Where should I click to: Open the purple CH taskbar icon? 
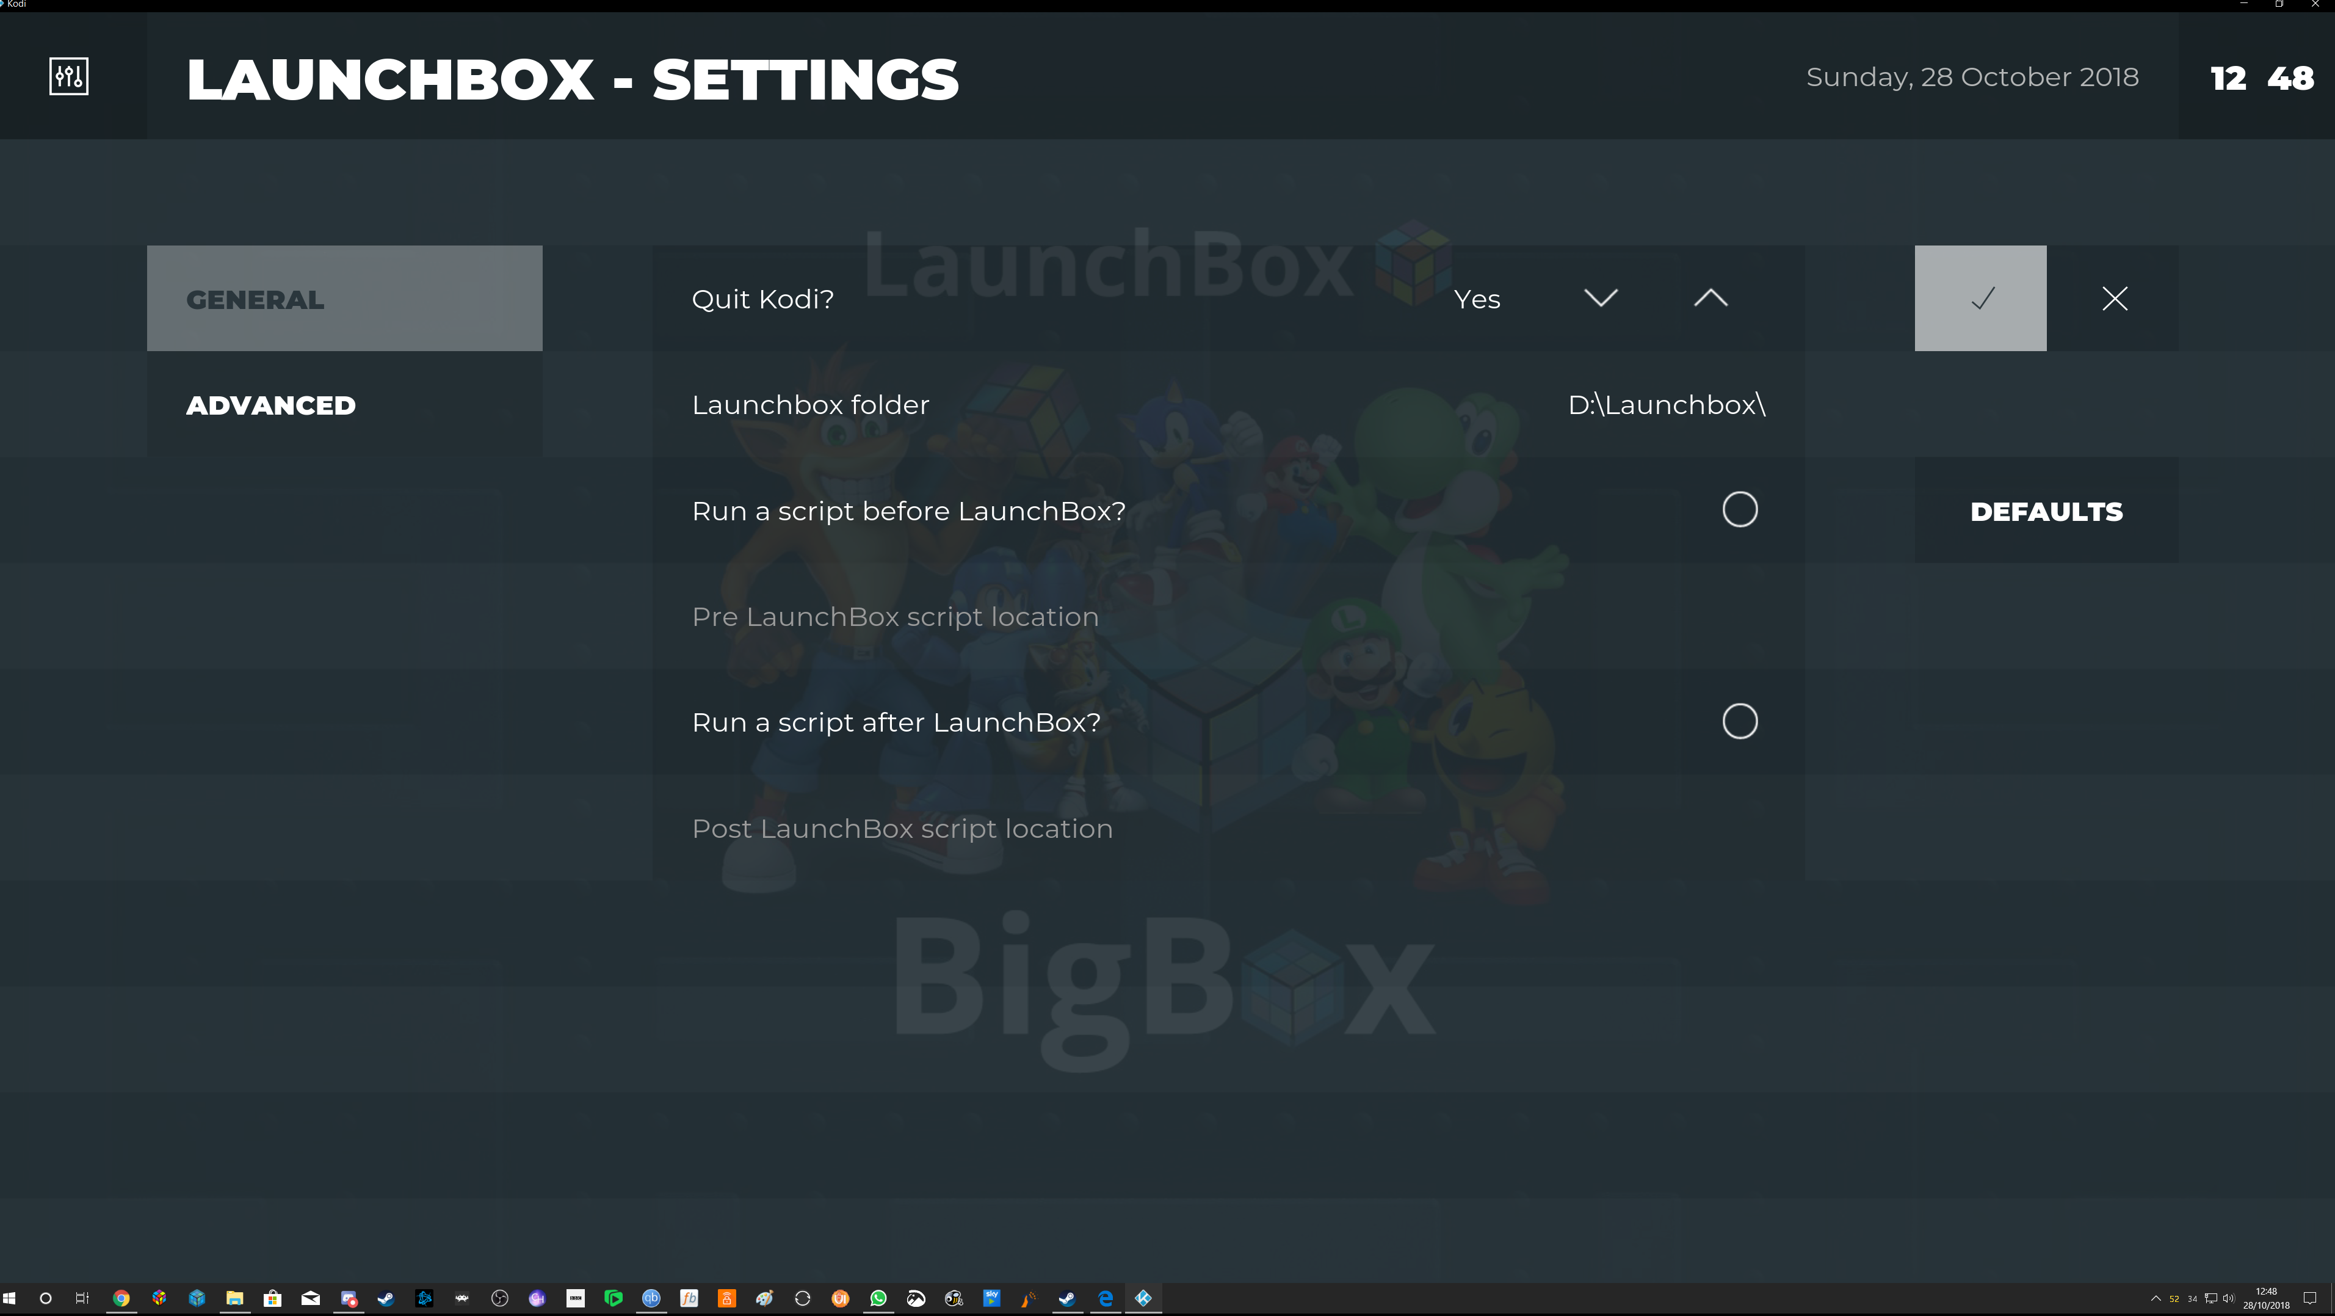538,1298
